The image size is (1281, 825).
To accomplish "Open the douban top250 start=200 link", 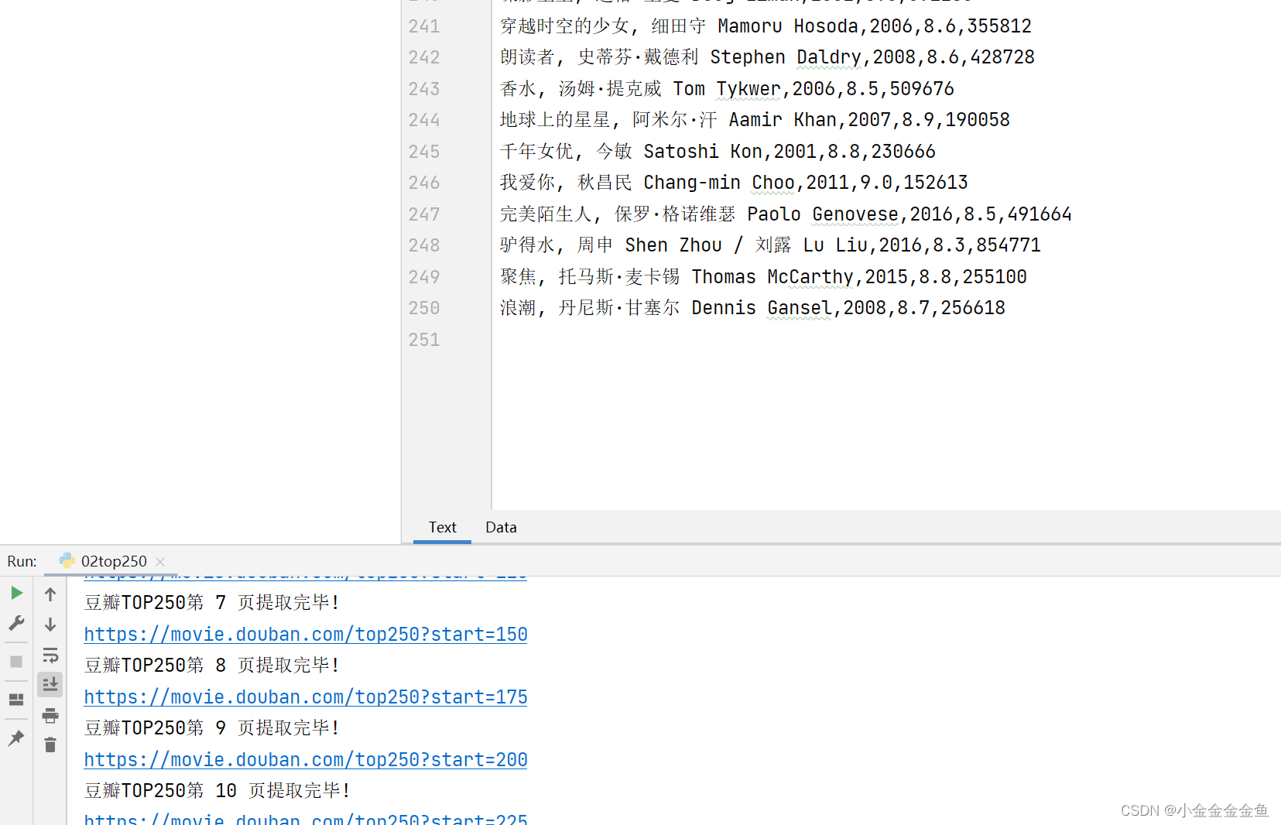I will 306,760.
